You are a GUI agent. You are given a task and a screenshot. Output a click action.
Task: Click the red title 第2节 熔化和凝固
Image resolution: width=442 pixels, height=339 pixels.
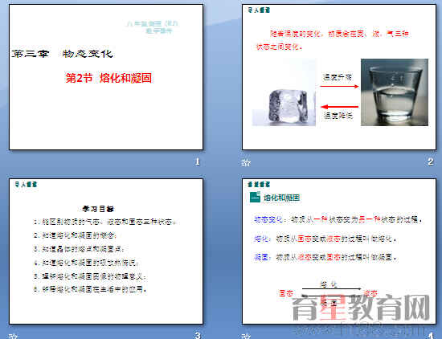click(x=108, y=78)
